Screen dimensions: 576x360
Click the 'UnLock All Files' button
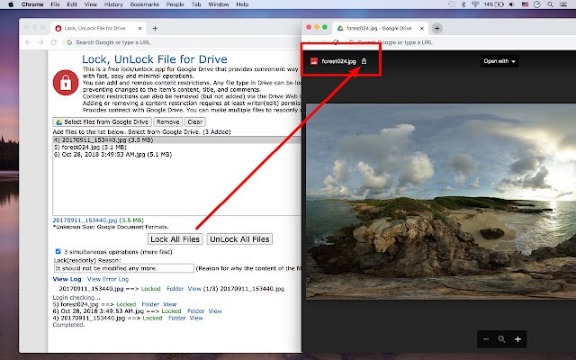click(x=239, y=239)
